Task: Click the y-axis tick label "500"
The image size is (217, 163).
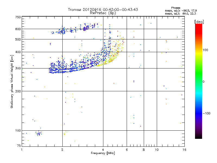Action: tap(18, 39)
